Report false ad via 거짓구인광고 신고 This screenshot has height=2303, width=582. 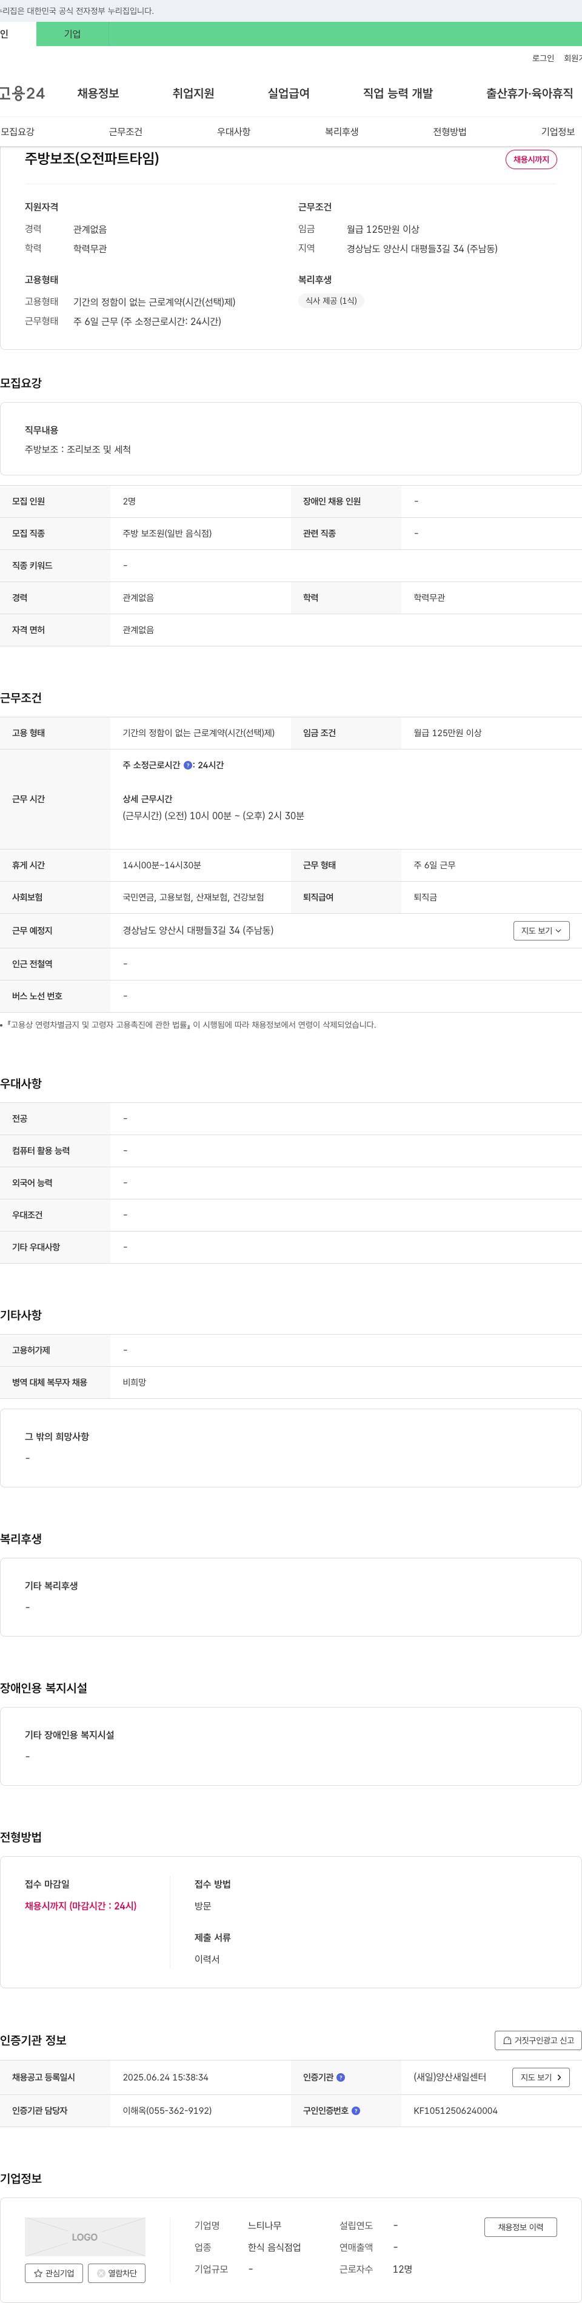[538, 2040]
